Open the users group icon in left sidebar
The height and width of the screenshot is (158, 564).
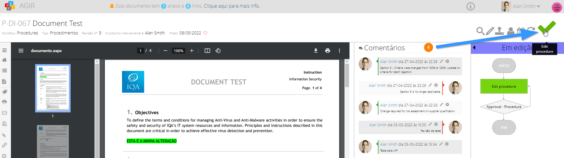coord(4,124)
